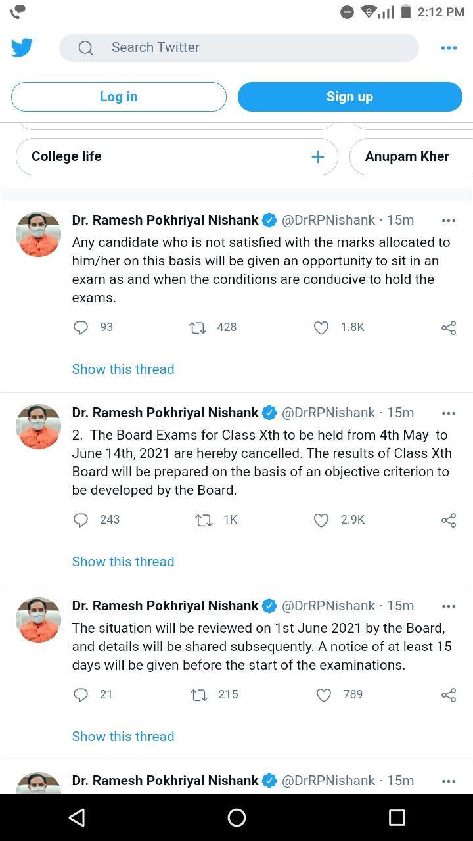The image size is (473, 841).
Task: Open the three-dot menu beside the search bar
Action: point(449,47)
